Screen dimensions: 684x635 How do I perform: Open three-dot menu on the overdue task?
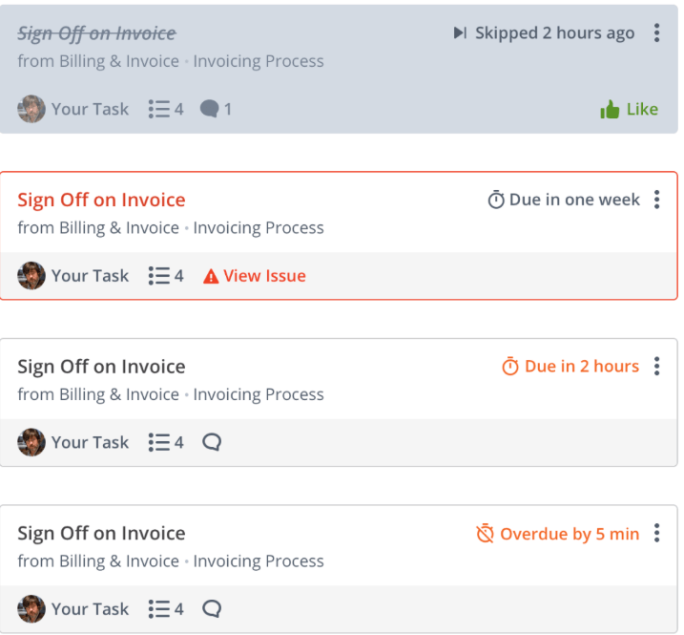[x=656, y=533]
